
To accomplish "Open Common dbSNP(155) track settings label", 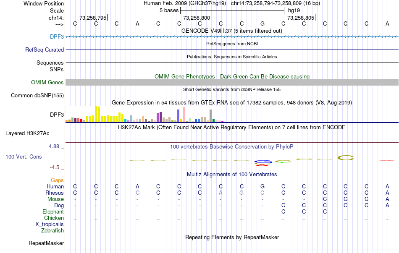I will 37,96.
